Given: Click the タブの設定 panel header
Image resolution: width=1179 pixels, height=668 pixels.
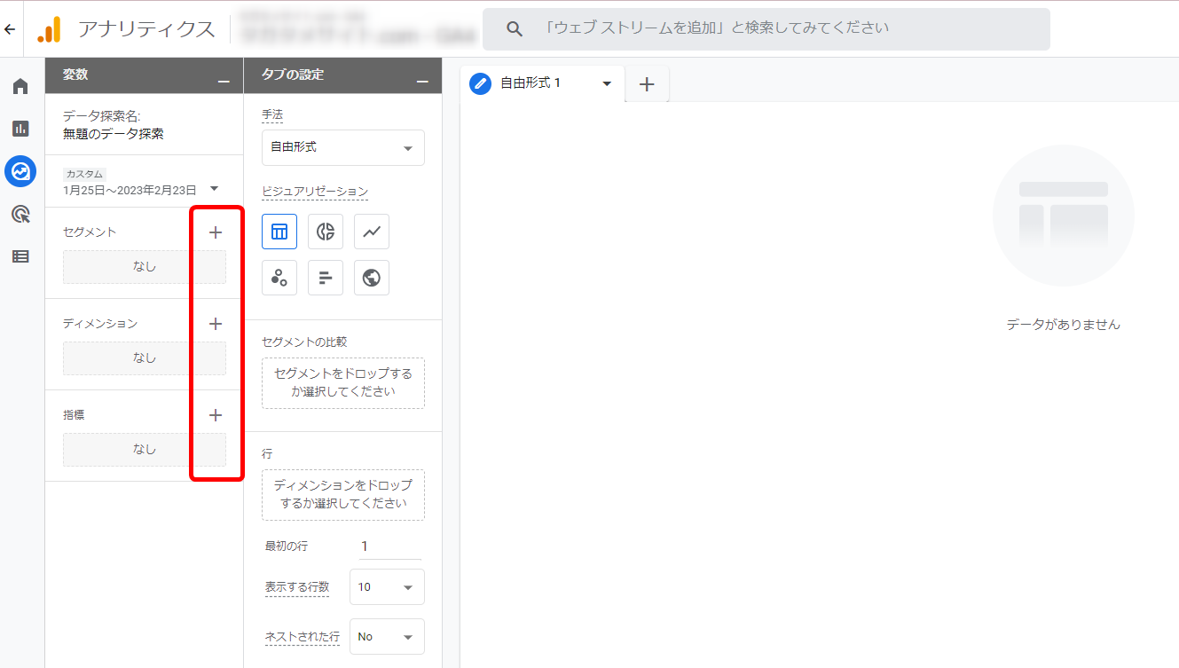Looking at the screenshot, I should coord(342,75).
